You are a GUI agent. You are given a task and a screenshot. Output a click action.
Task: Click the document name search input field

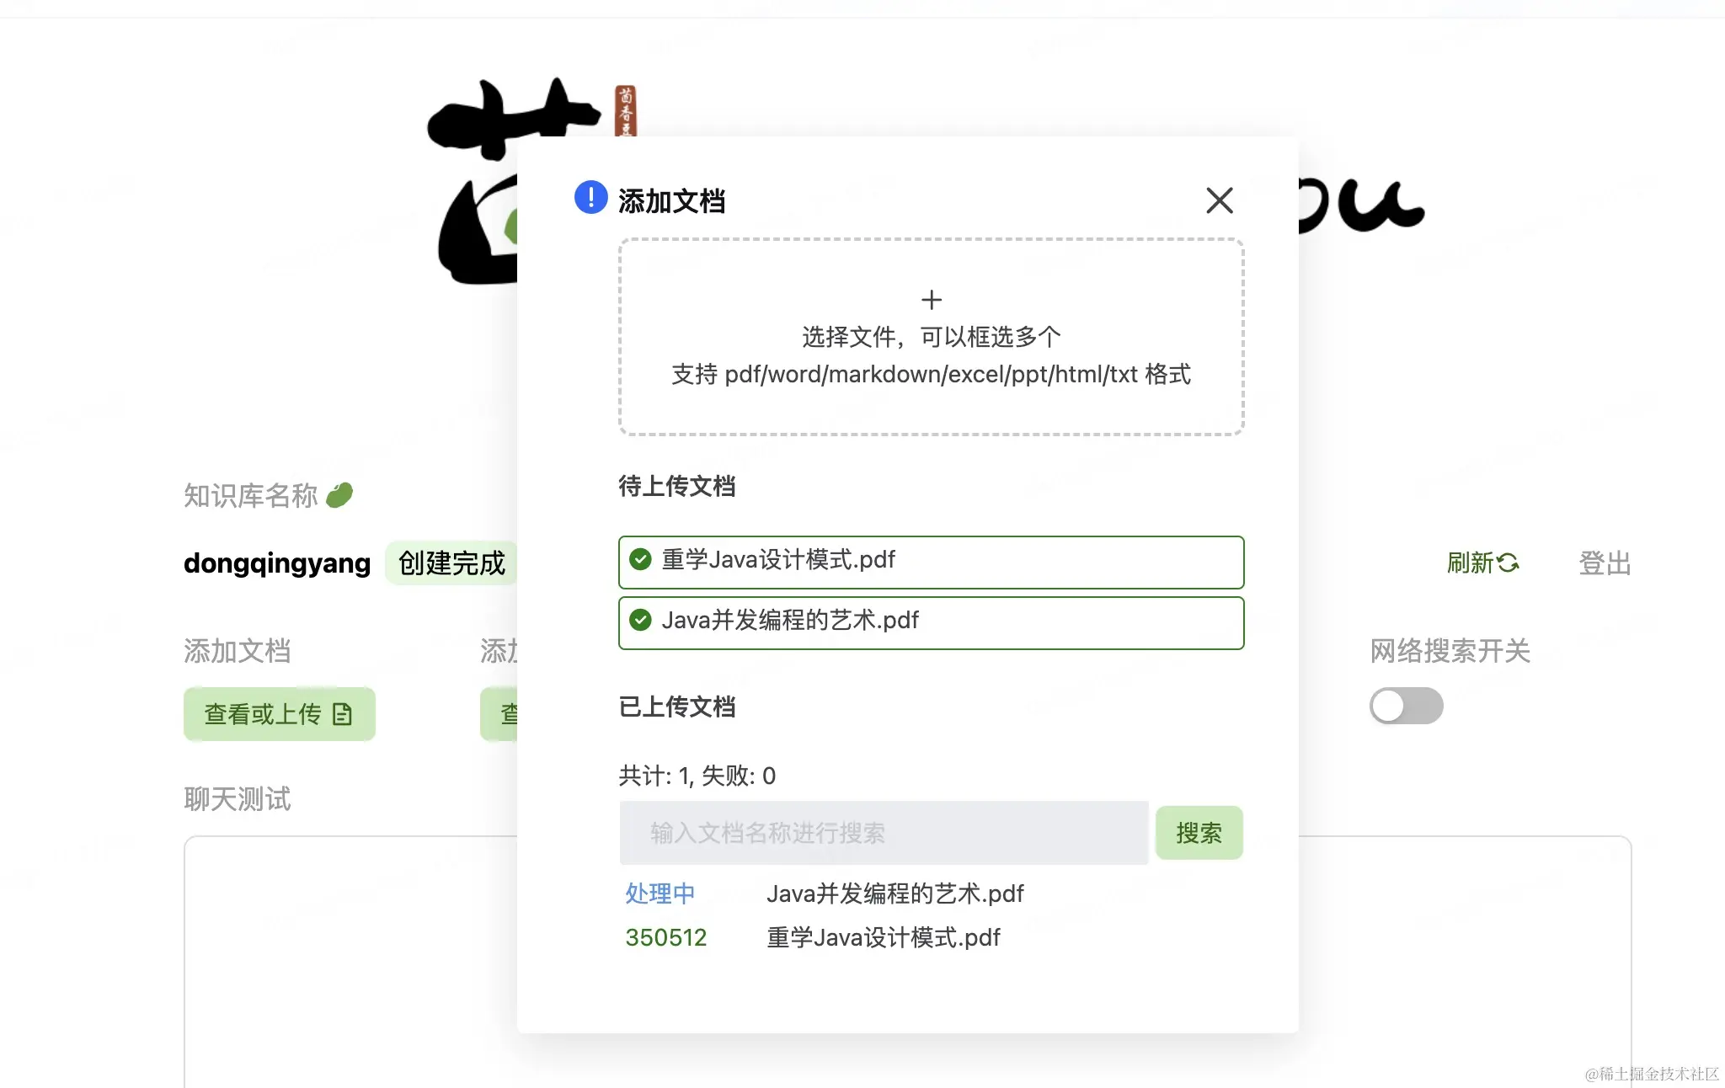tap(884, 833)
